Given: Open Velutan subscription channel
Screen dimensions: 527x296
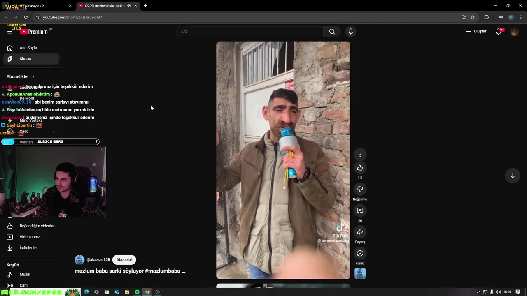Looking at the screenshot, I should (x=26, y=142).
